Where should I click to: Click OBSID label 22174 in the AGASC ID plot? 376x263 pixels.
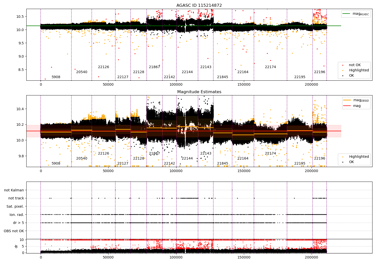point(270,67)
